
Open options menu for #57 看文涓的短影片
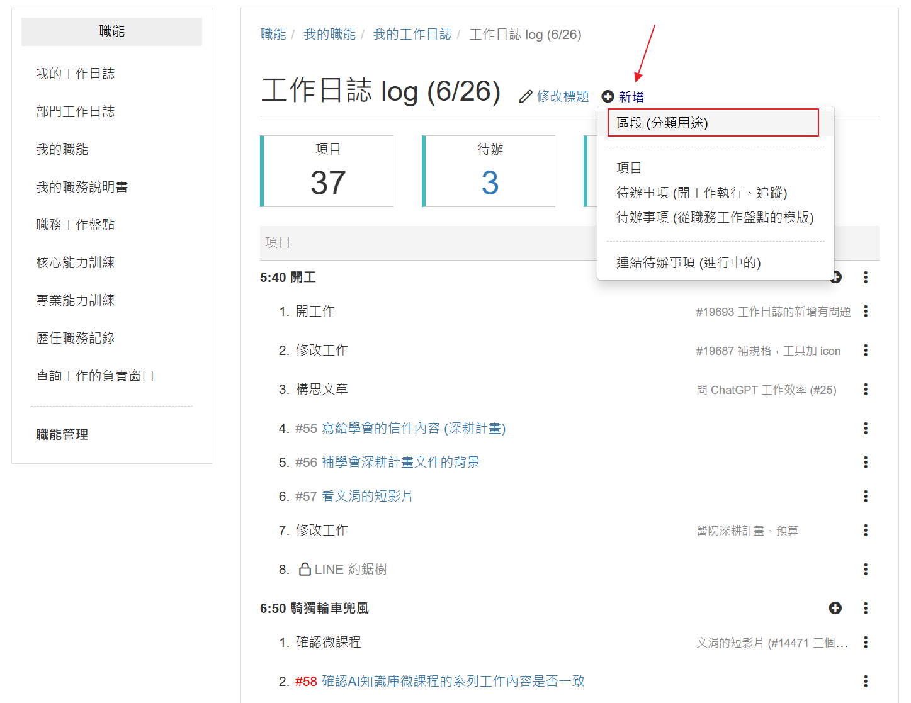[x=866, y=497]
